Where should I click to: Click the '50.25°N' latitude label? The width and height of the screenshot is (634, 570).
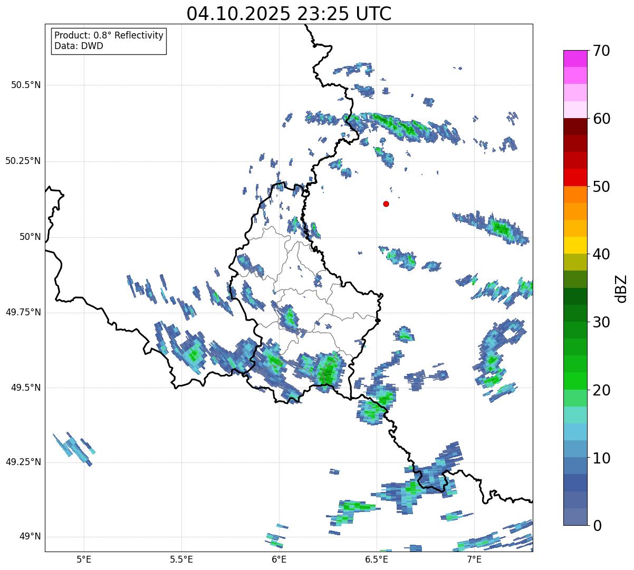coord(23,161)
